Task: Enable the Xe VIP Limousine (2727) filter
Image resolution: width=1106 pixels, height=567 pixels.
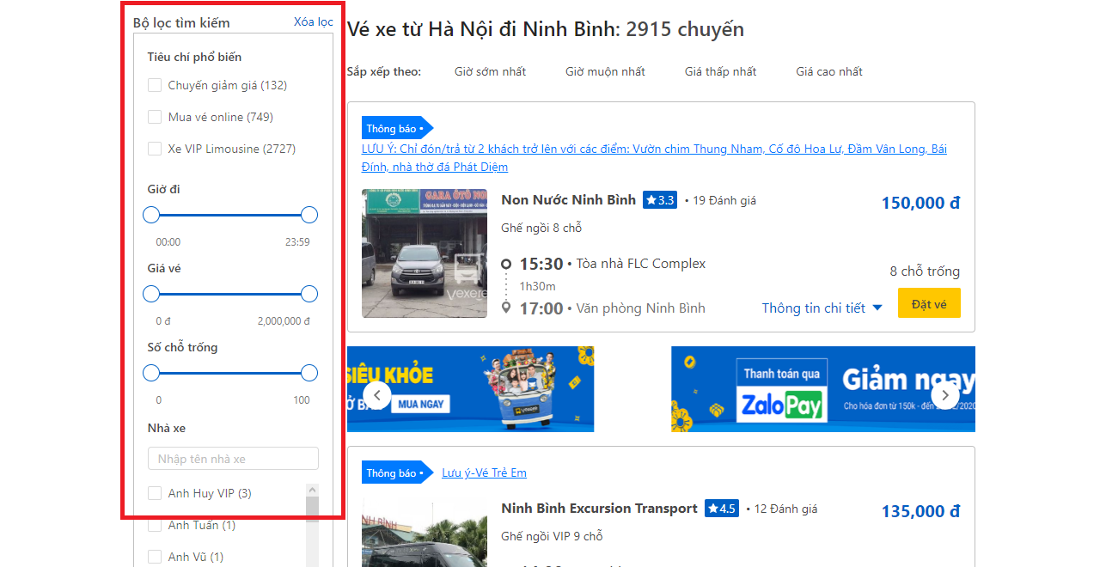Action: pos(155,149)
